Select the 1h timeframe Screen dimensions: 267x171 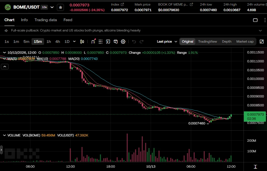pyautogui.click(x=49, y=41)
